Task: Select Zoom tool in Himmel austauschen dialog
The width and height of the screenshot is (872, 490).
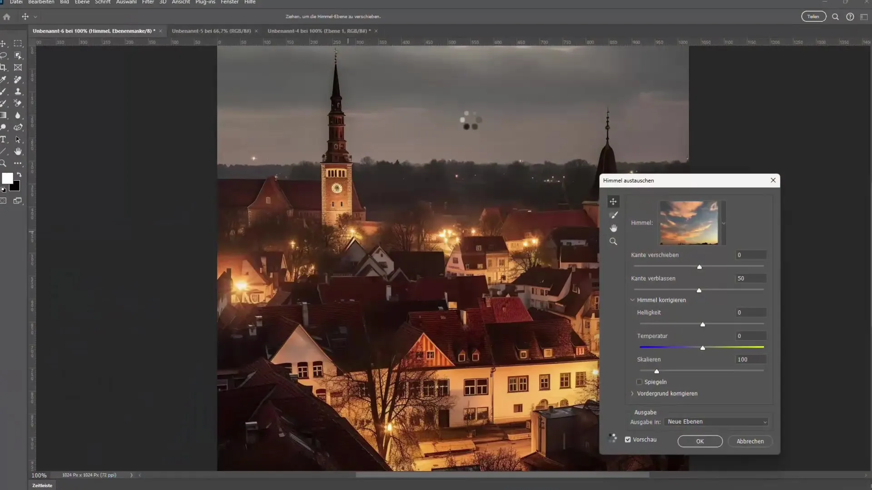Action: [x=613, y=241]
